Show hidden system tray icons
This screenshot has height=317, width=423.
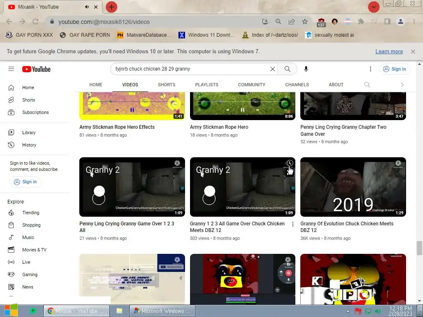(348, 311)
